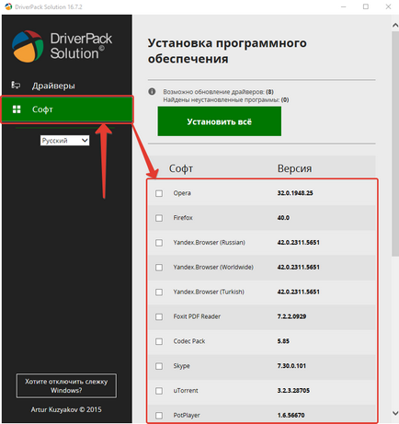Tick Yandex.Browser (Russian) checkbox

[x=159, y=243]
